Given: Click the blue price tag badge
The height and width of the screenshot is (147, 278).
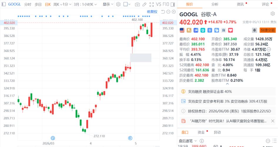Looking at the screenshot, I should coord(217,30).
